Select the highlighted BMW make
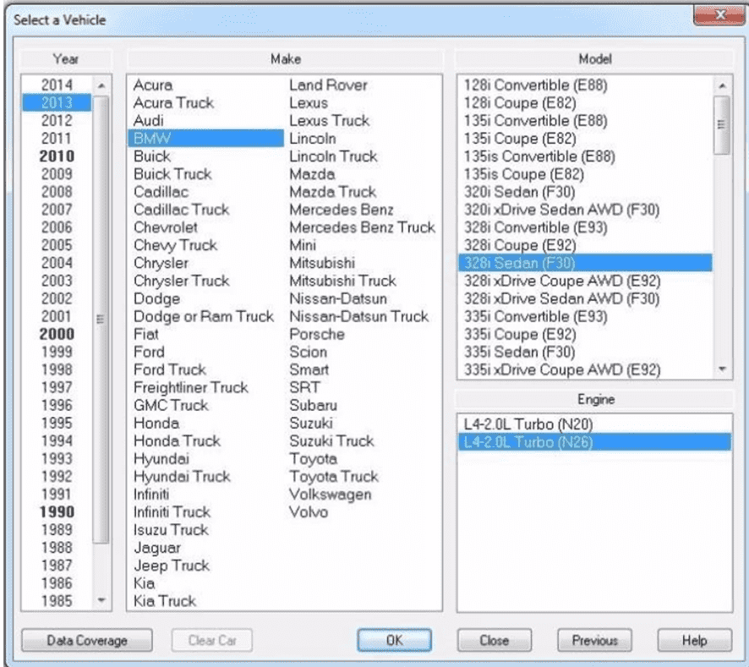 pyautogui.click(x=206, y=139)
